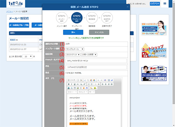Image resolution: width=175 pixels, height=127 pixels.
Task: Open the フォント font dropdown
Action: coord(83,92)
